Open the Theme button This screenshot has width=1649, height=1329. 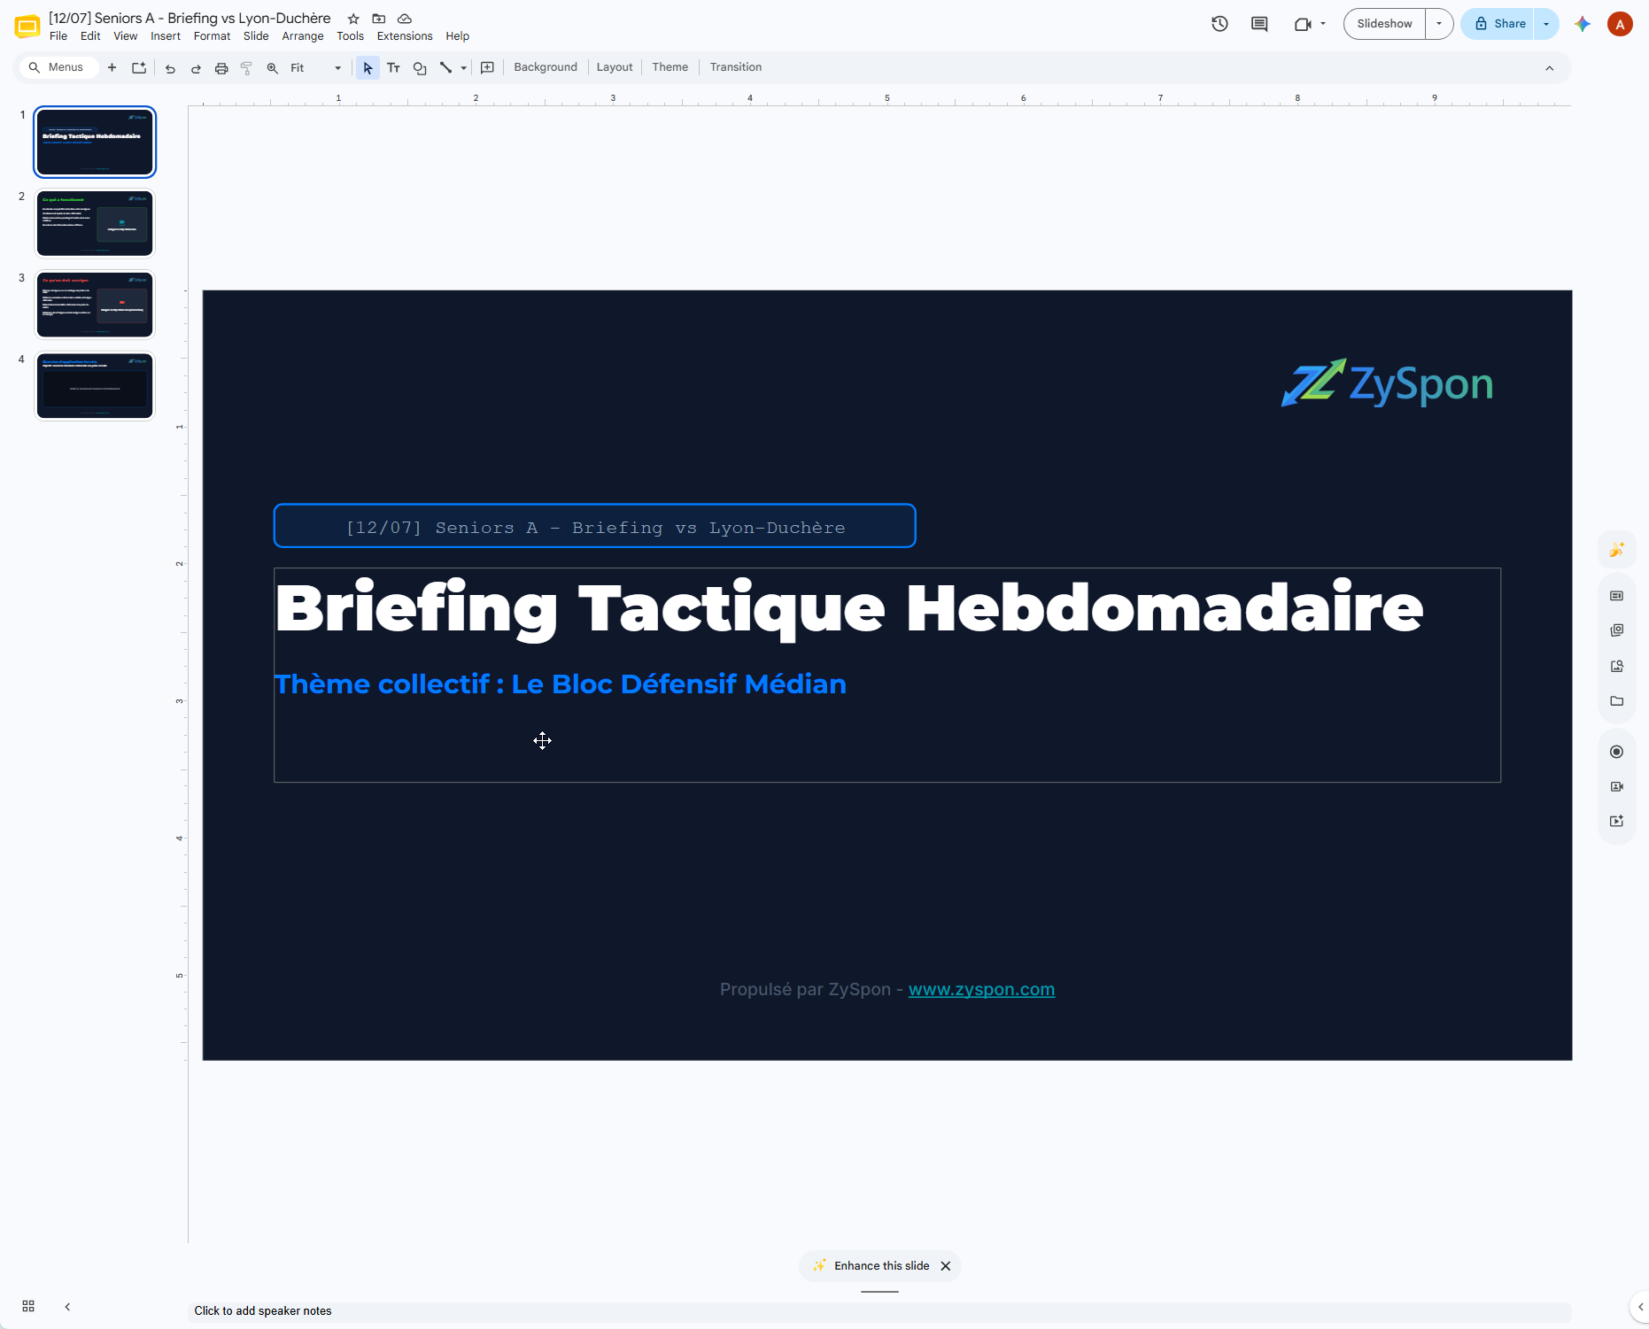click(x=670, y=67)
